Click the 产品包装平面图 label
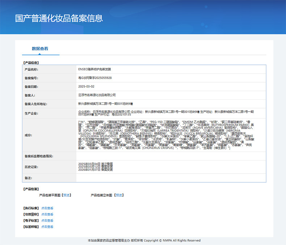Image resolution: width=286 pixels, height=245 pixels. pyautogui.click(x=50, y=195)
